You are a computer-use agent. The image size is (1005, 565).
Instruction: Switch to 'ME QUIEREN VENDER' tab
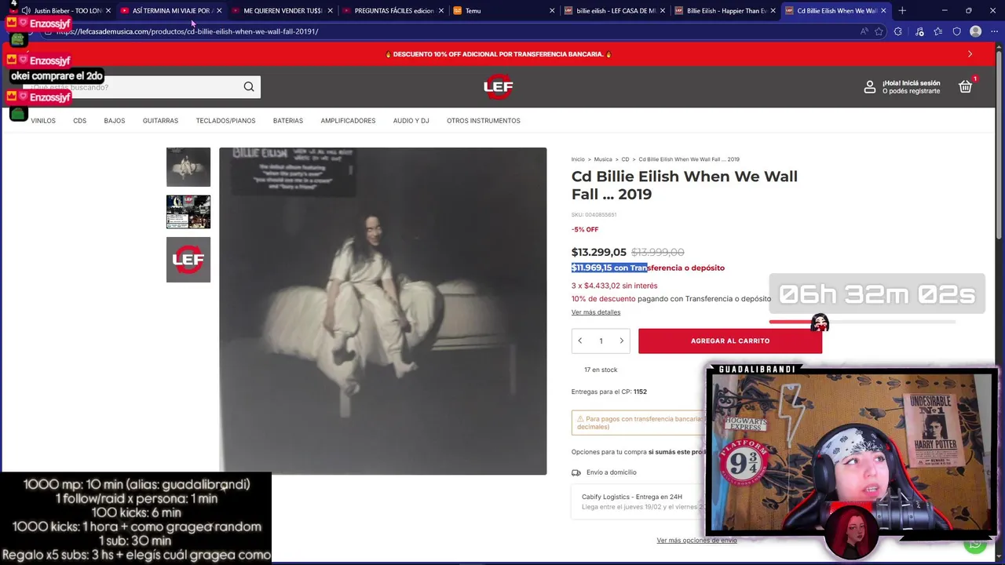282,10
